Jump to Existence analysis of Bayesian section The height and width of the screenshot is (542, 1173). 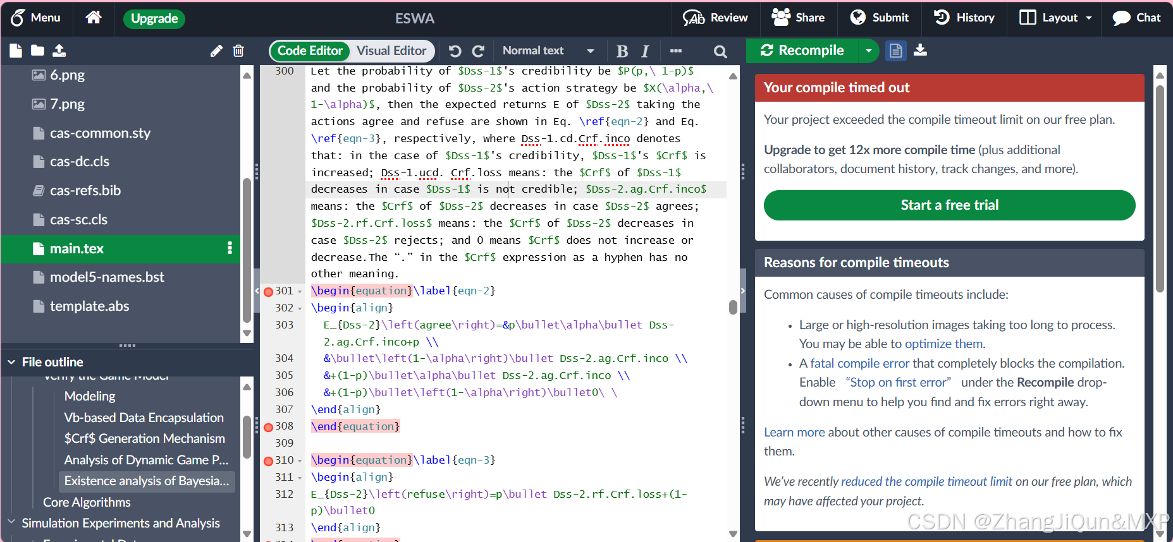[147, 481]
